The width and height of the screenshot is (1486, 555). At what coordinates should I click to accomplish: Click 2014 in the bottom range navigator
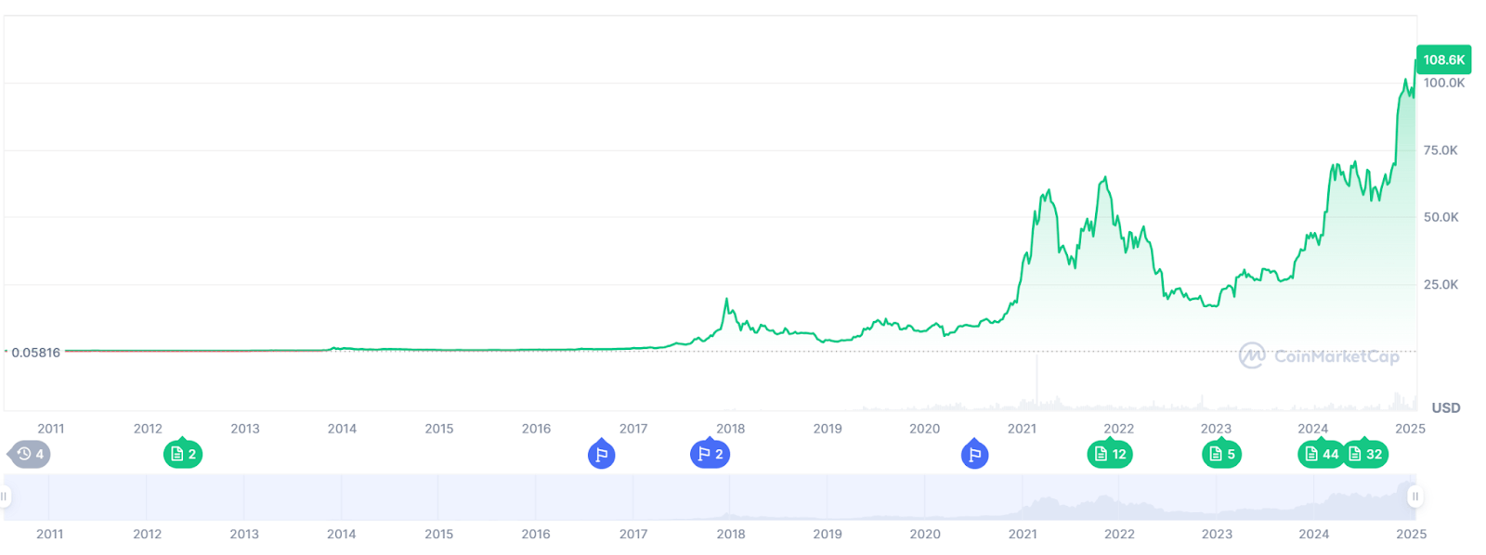(342, 534)
